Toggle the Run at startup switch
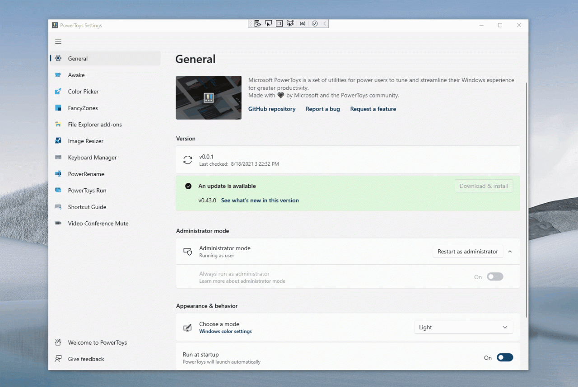 pyautogui.click(x=505, y=358)
